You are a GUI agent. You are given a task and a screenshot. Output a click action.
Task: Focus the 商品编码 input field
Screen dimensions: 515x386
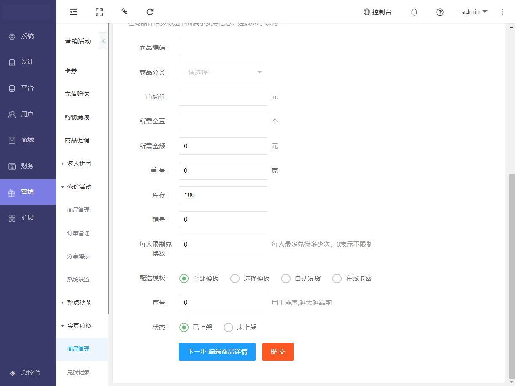[x=223, y=48]
